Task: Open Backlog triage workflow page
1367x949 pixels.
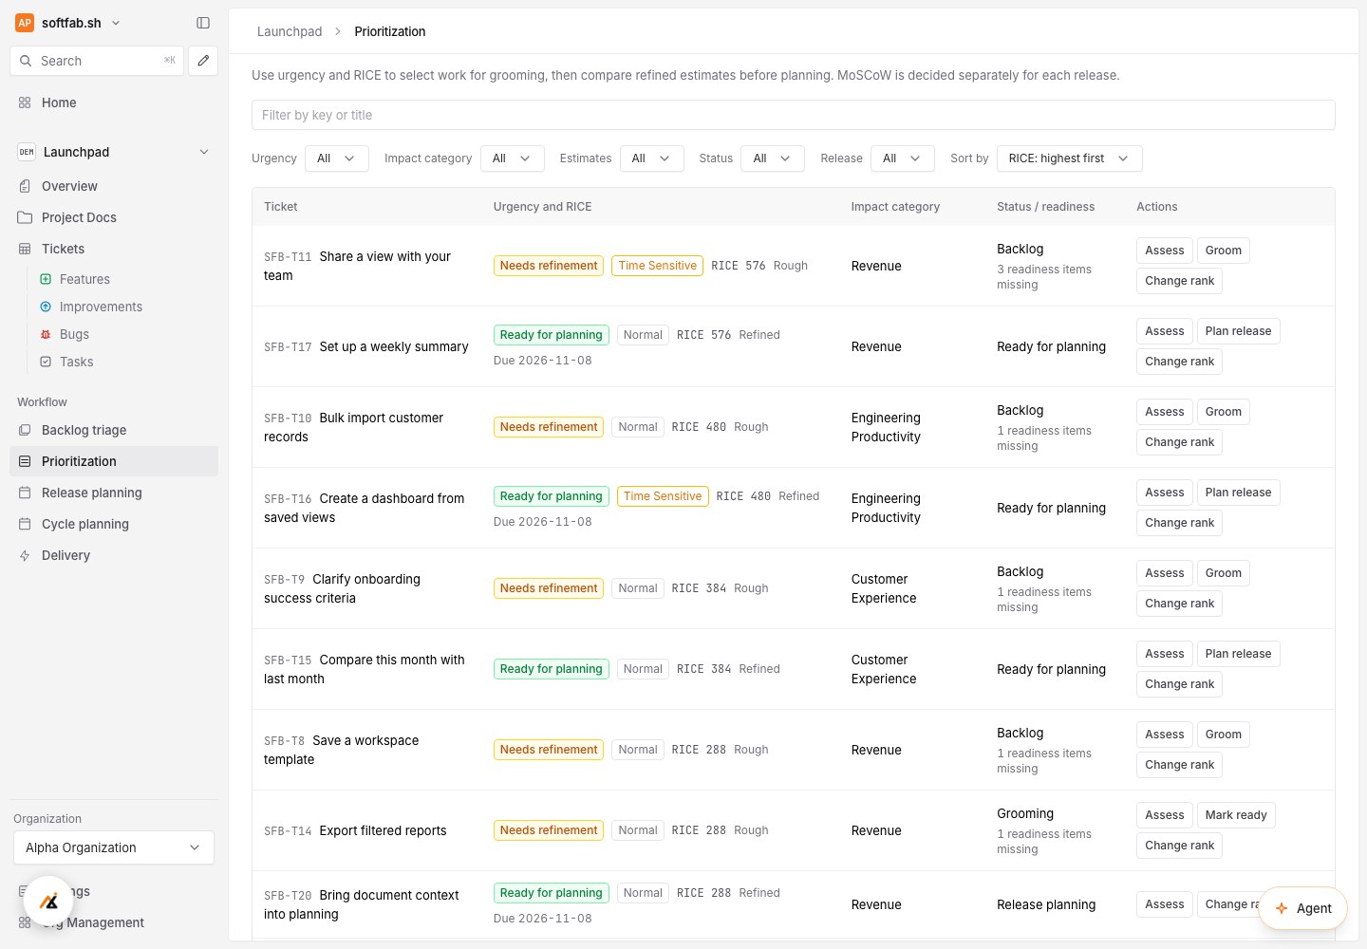Action: click(114, 430)
